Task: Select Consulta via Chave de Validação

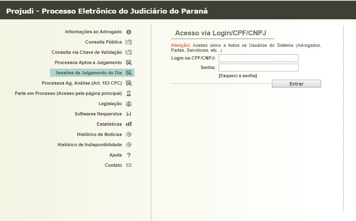Action: pos(87,52)
